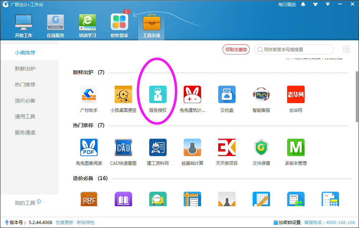
Task: Switch to grid view layout icon
Action: (x=346, y=49)
